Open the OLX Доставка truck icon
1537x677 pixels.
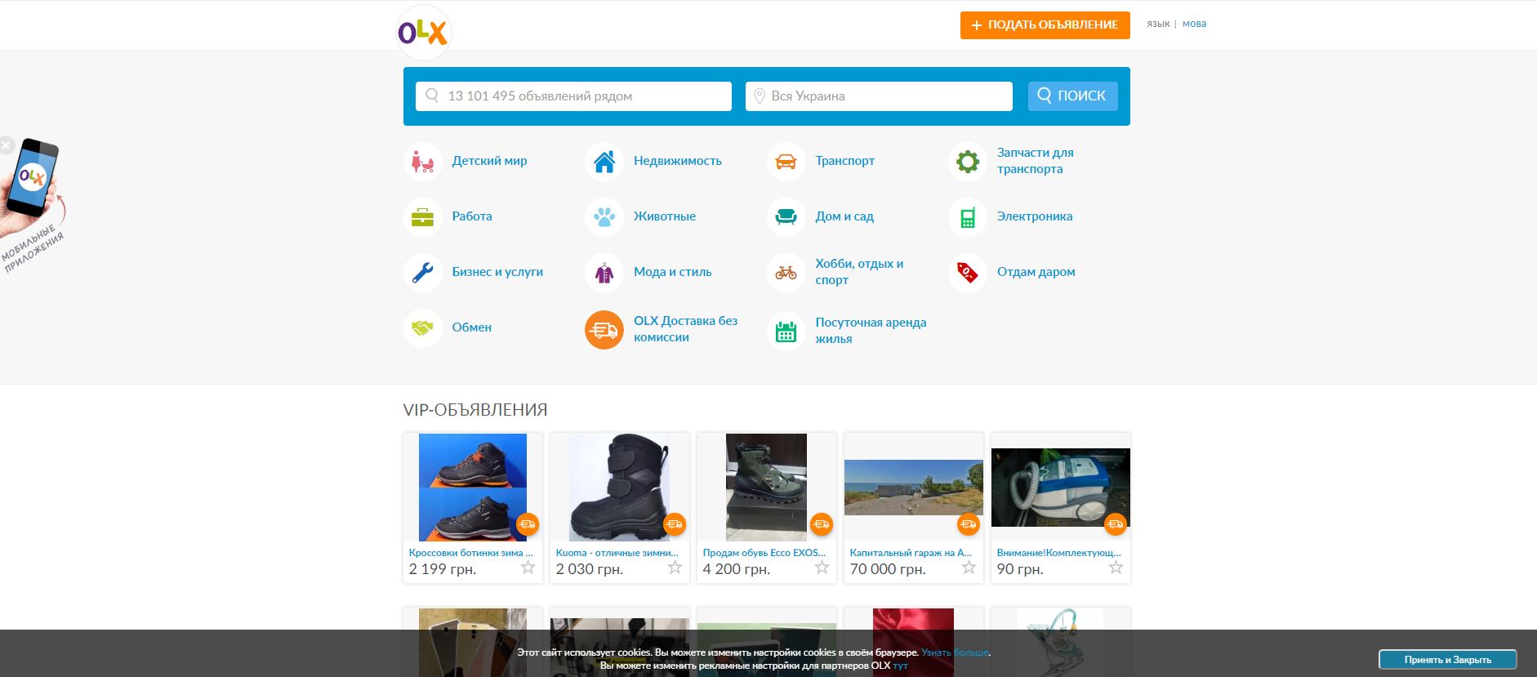pyautogui.click(x=604, y=330)
